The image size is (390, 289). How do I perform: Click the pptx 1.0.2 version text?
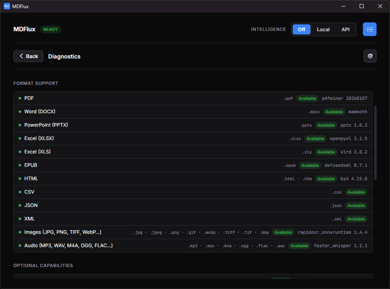tap(354, 125)
